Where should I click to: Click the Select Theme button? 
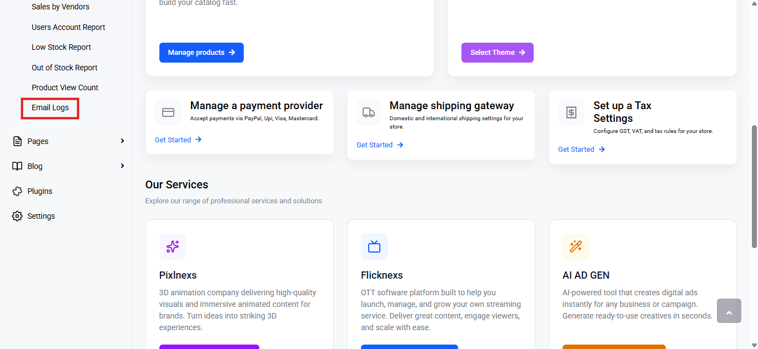pos(498,53)
